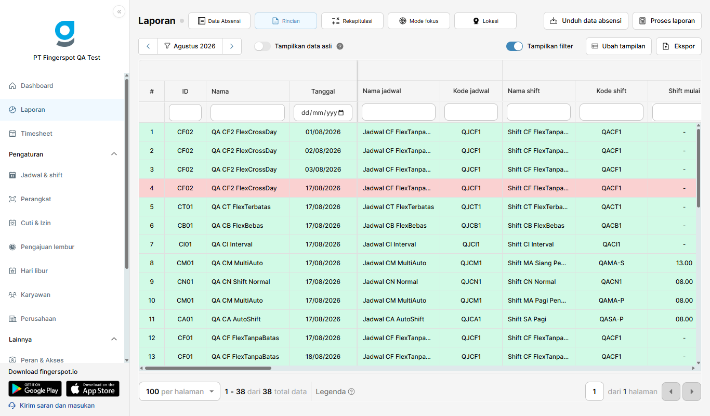Disable the Tampilkan filter switch

515,46
